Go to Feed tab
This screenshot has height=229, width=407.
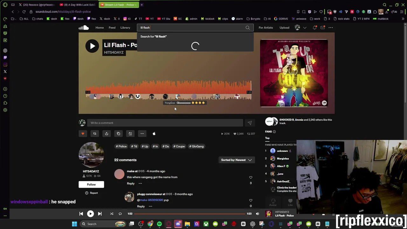tap(112, 28)
